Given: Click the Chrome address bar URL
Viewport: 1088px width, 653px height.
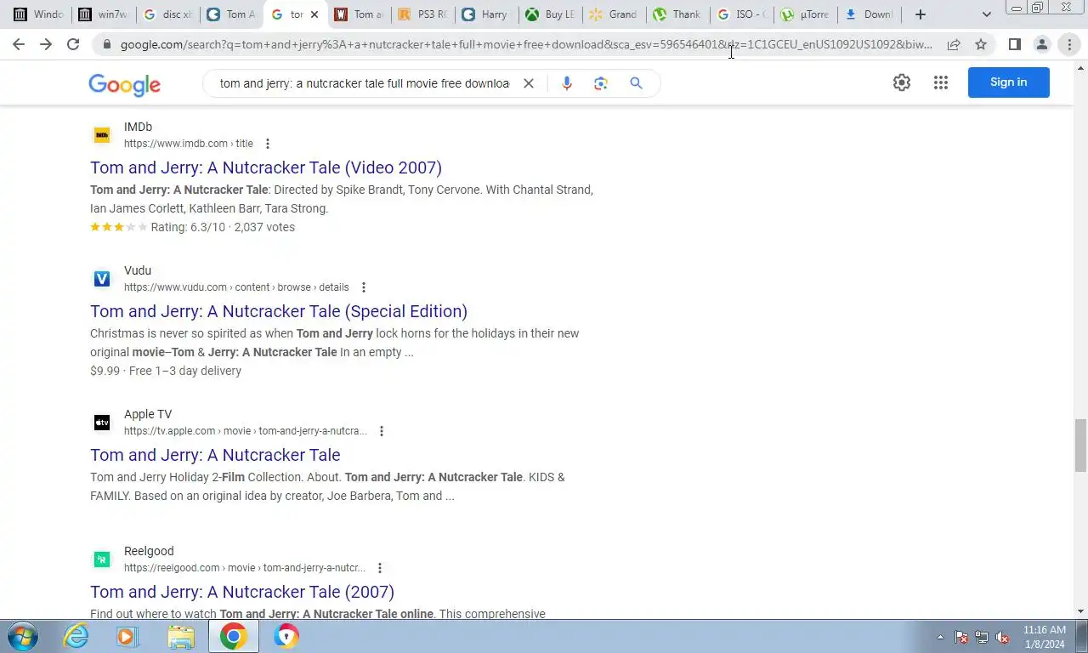Looking at the screenshot, I should (x=526, y=44).
